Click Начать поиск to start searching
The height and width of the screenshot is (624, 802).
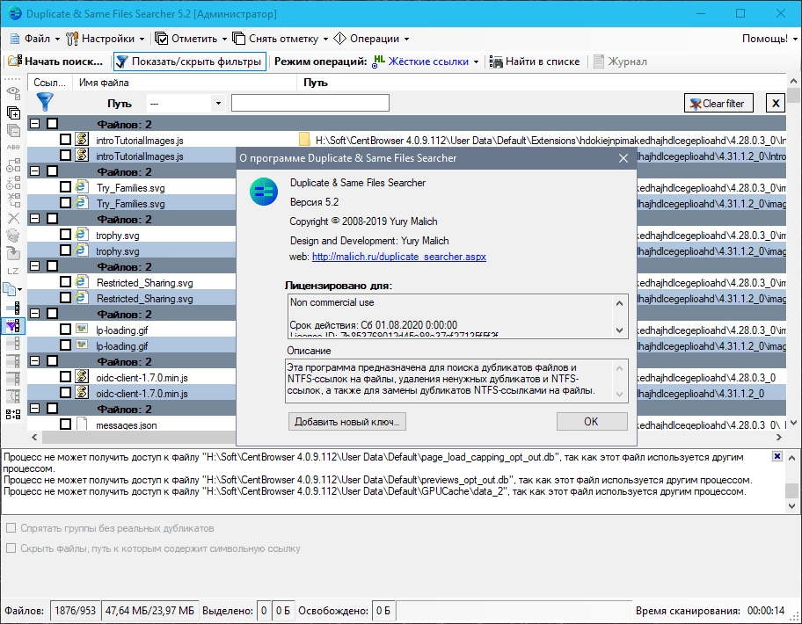(56, 62)
